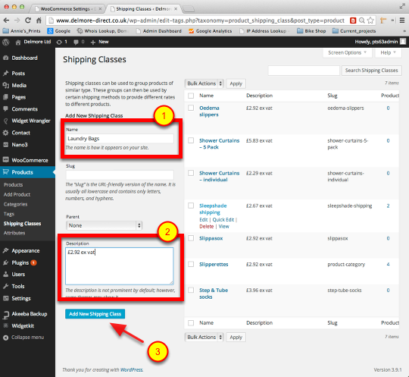
Task: Click the browser home icon
Action: (39, 20)
